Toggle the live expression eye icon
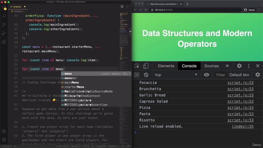263x148 pixels. (206, 75)
